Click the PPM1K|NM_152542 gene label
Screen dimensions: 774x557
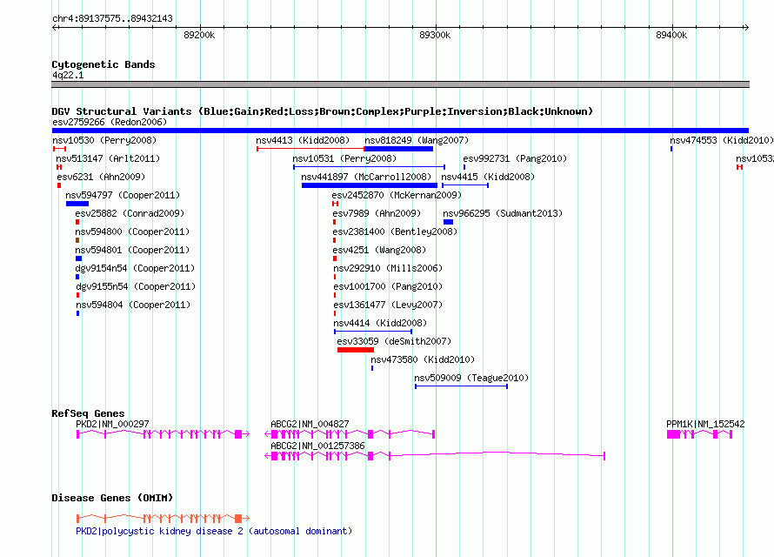click(x=705, y=424)
